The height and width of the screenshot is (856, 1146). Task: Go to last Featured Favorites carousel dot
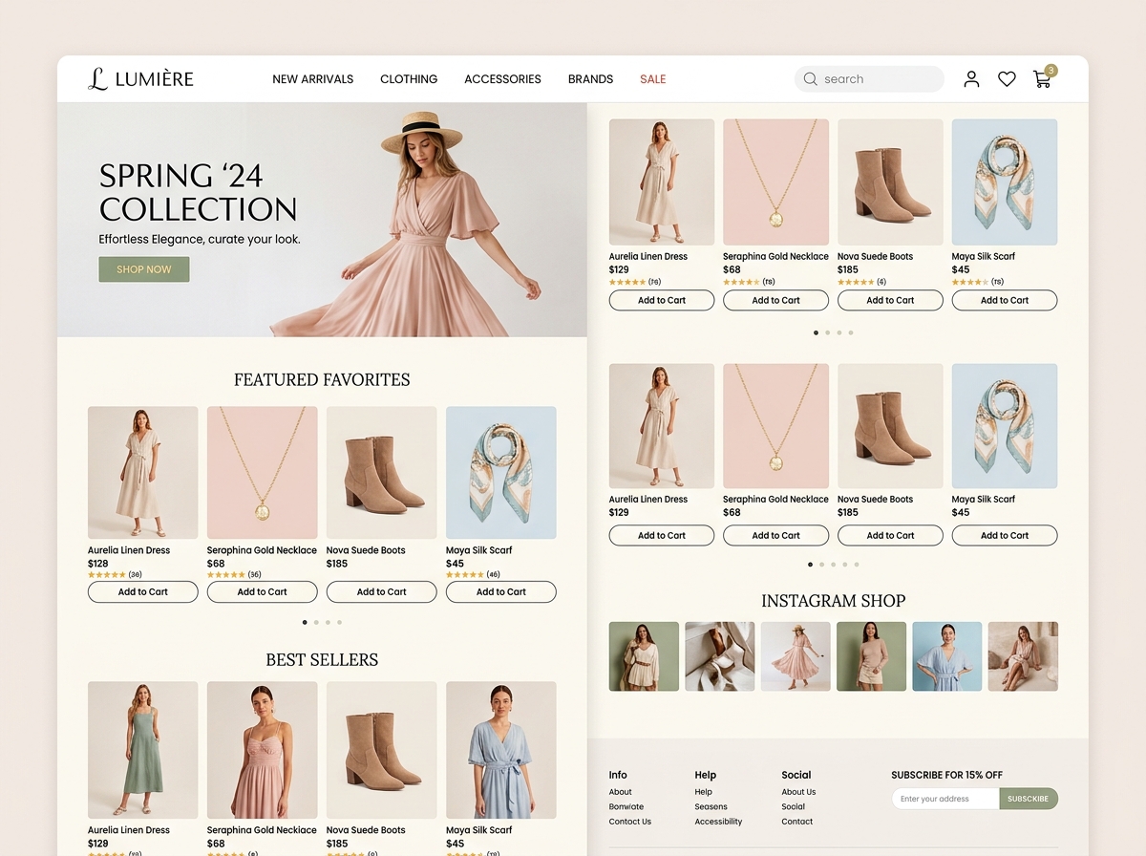(x=339, y=622)
